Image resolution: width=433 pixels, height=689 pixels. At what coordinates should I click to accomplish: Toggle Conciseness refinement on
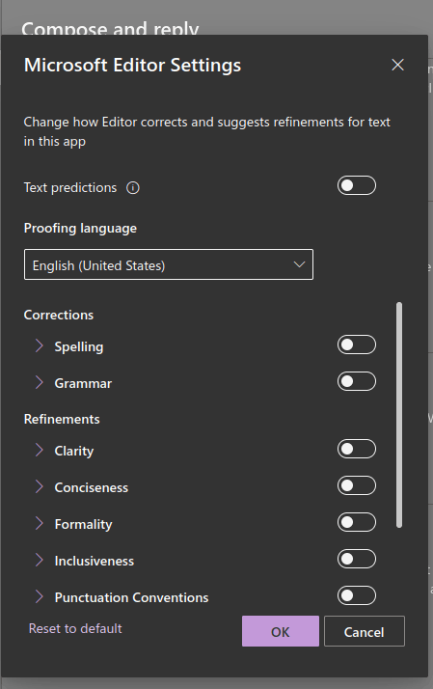[x=357, y=485]
